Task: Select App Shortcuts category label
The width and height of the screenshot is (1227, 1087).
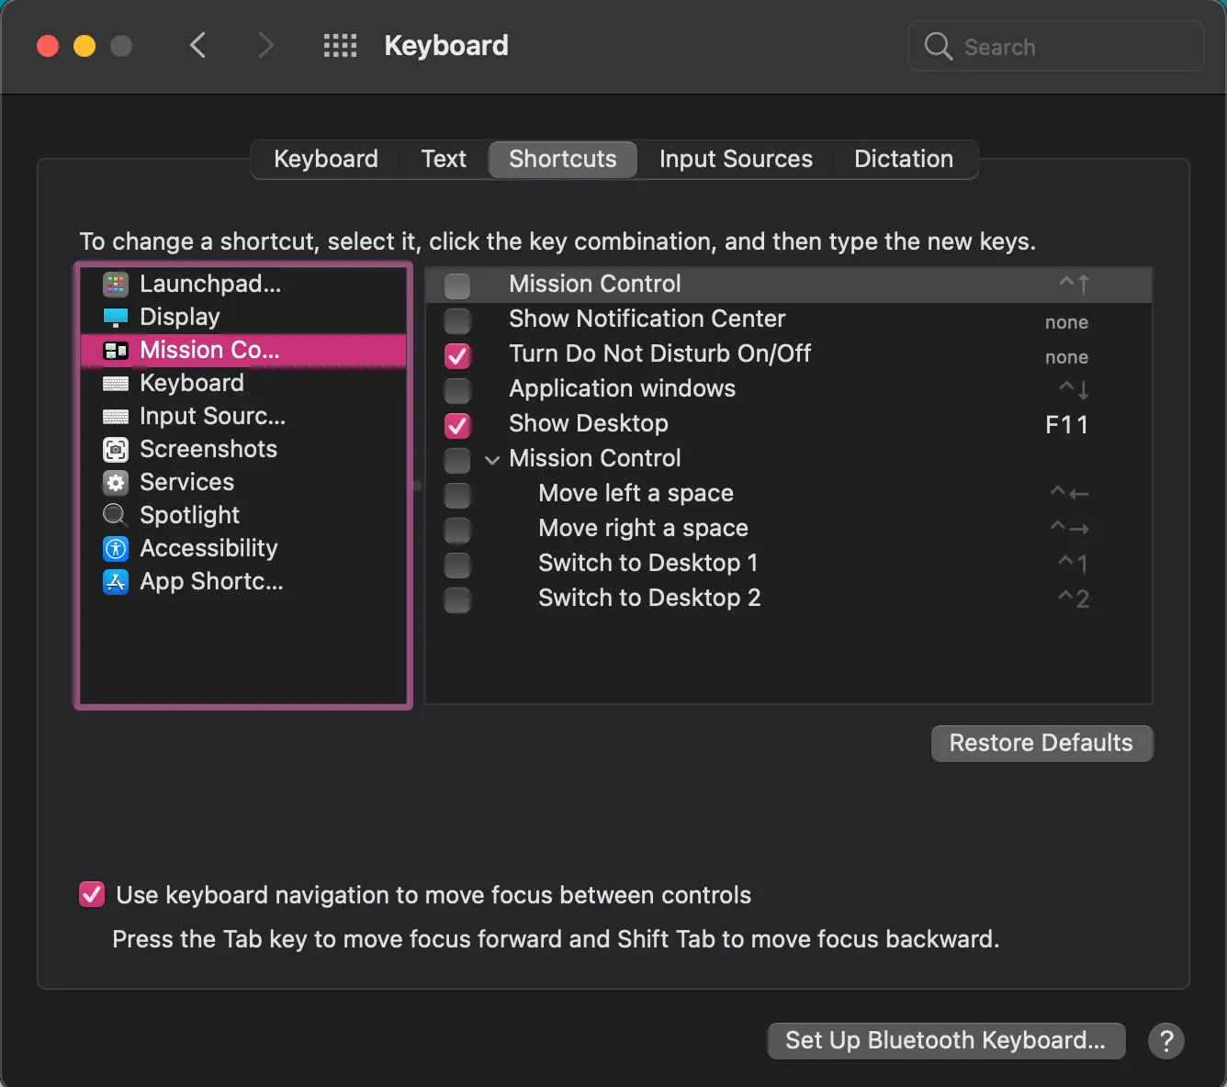Action: coord(211,581)
